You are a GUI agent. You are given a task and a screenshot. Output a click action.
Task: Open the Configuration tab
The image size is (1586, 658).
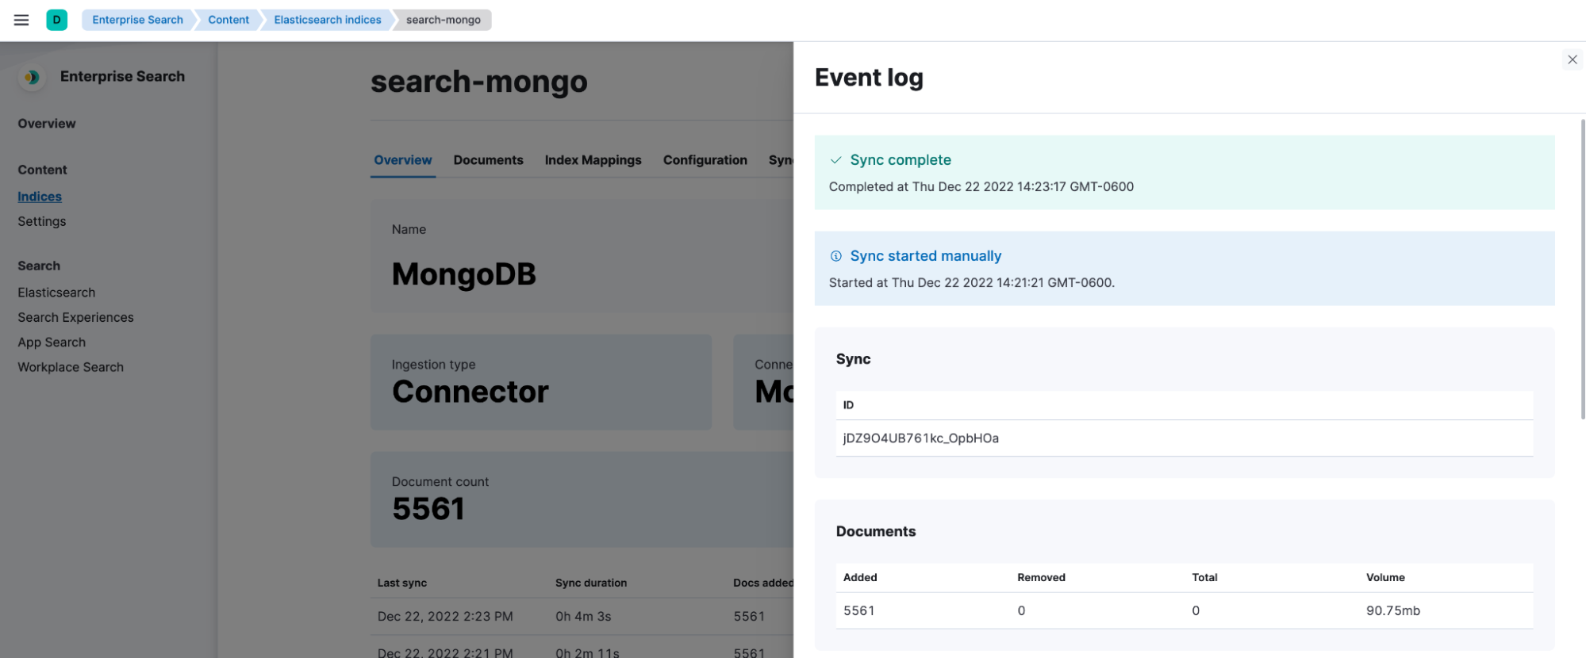(705, 160)
